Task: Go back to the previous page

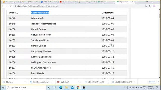Action: (3, 6)
